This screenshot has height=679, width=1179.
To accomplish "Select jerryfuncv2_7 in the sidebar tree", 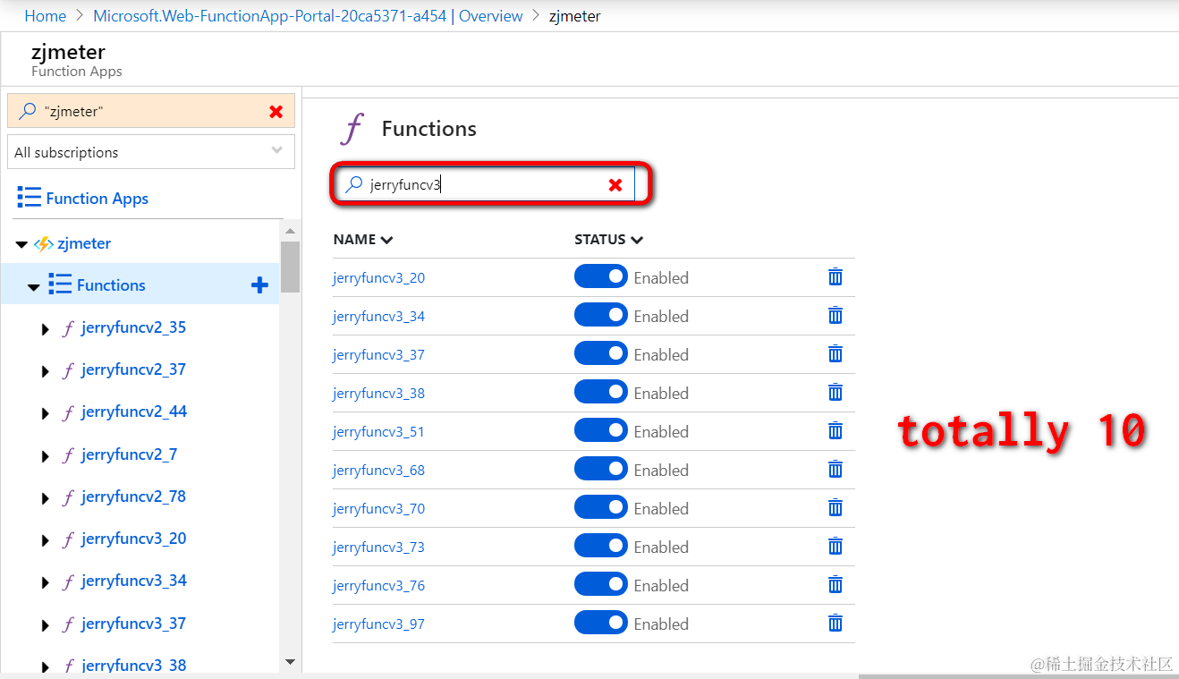I will (x=129, y=454).
